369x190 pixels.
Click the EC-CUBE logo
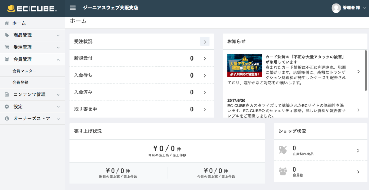tap(32, 8)
